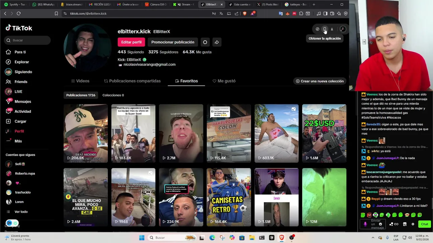Open Explorar in TikTok sidebar
This screenshot has width=433, height=243.
pos(18,62)
